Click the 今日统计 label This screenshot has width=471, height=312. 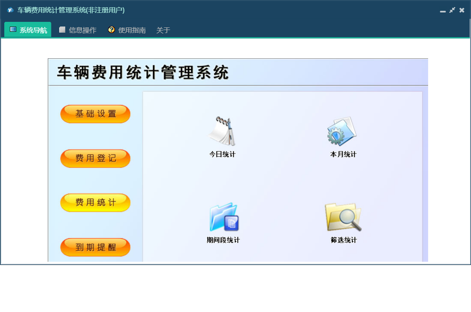tap(222, 154)
